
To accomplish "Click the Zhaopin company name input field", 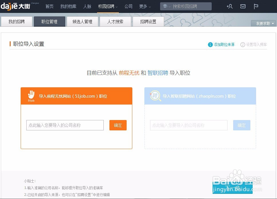I will coord(189,125).
